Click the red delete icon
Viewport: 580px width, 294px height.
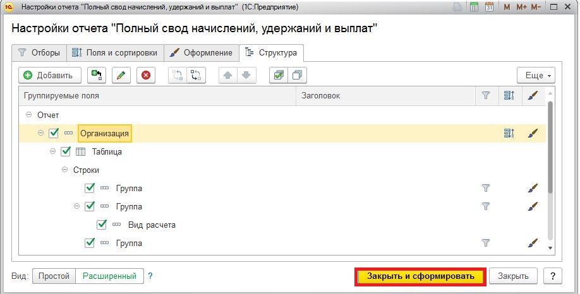tap(146, 75)
